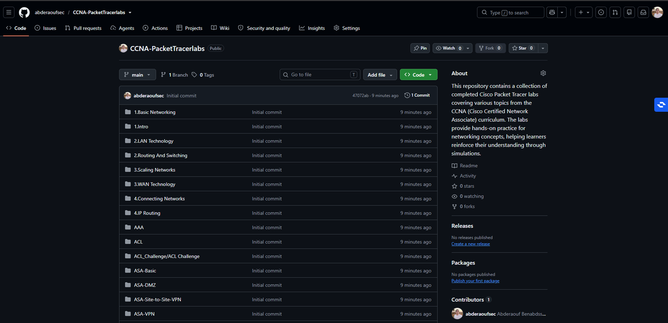The image size is (668, 323).
Task: Open the abderaoufsec owner breadcrumb link
Action: pos(49,12)
